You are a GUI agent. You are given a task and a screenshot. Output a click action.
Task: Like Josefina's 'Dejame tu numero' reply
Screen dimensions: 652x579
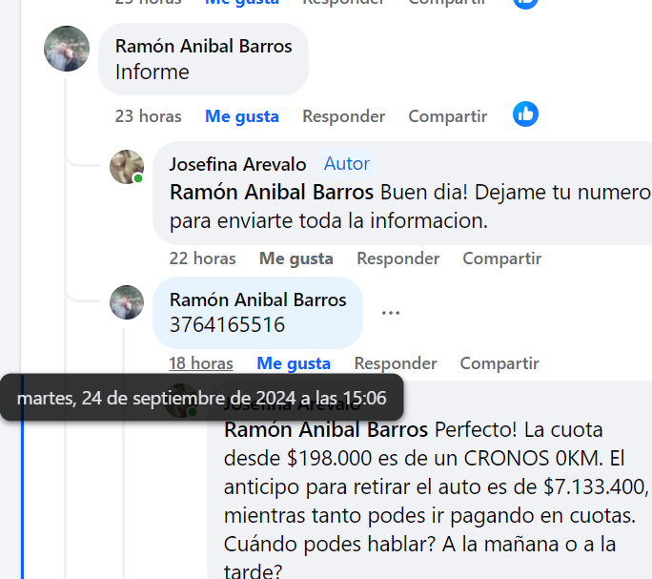(296, 258)
